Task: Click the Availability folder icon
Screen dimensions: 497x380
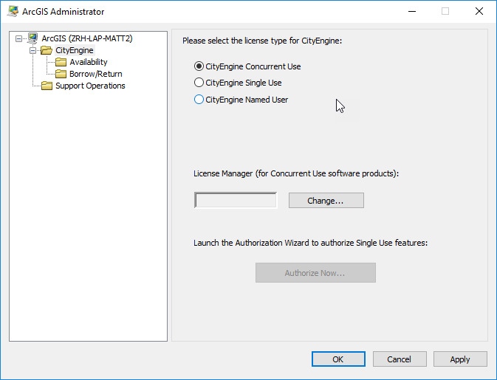Action: (61, 62)
